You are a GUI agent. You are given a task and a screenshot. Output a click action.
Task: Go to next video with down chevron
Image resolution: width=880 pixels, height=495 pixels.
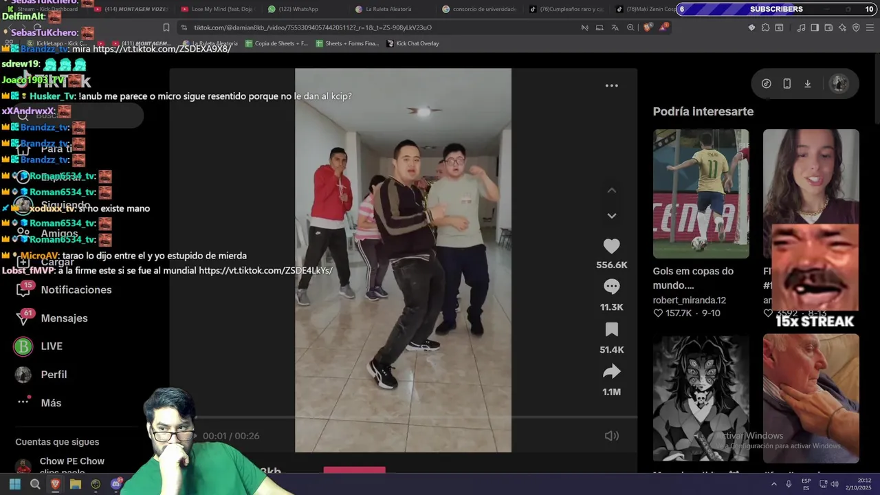tap(611, 216)
